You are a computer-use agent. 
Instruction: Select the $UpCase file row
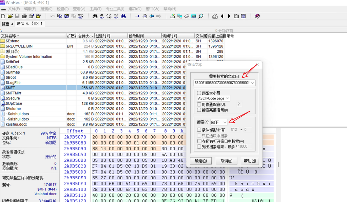tap(93, 104)
